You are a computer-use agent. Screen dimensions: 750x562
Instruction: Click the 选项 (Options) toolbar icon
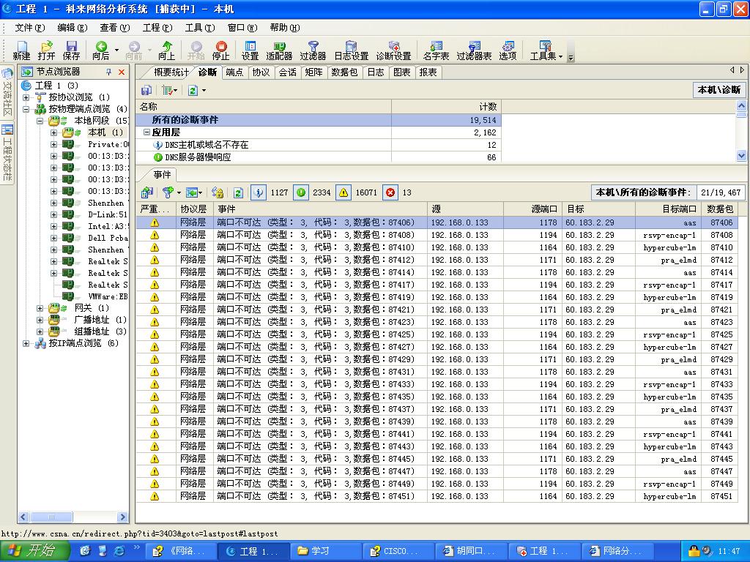[x=508, y=50]
